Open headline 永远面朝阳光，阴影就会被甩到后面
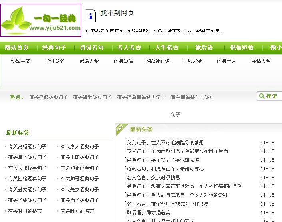This screenshot has width=282, height=222. (x=190, y=151)
